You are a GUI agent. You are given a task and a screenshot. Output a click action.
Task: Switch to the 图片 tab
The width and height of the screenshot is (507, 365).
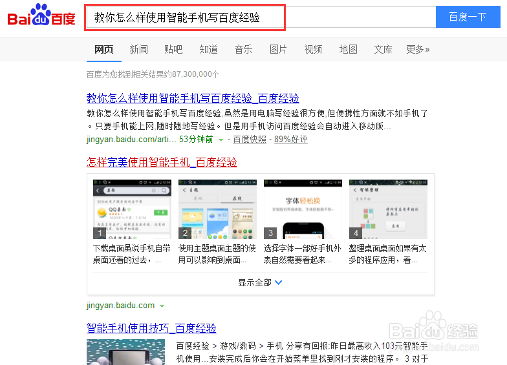(x=278, y=49)
